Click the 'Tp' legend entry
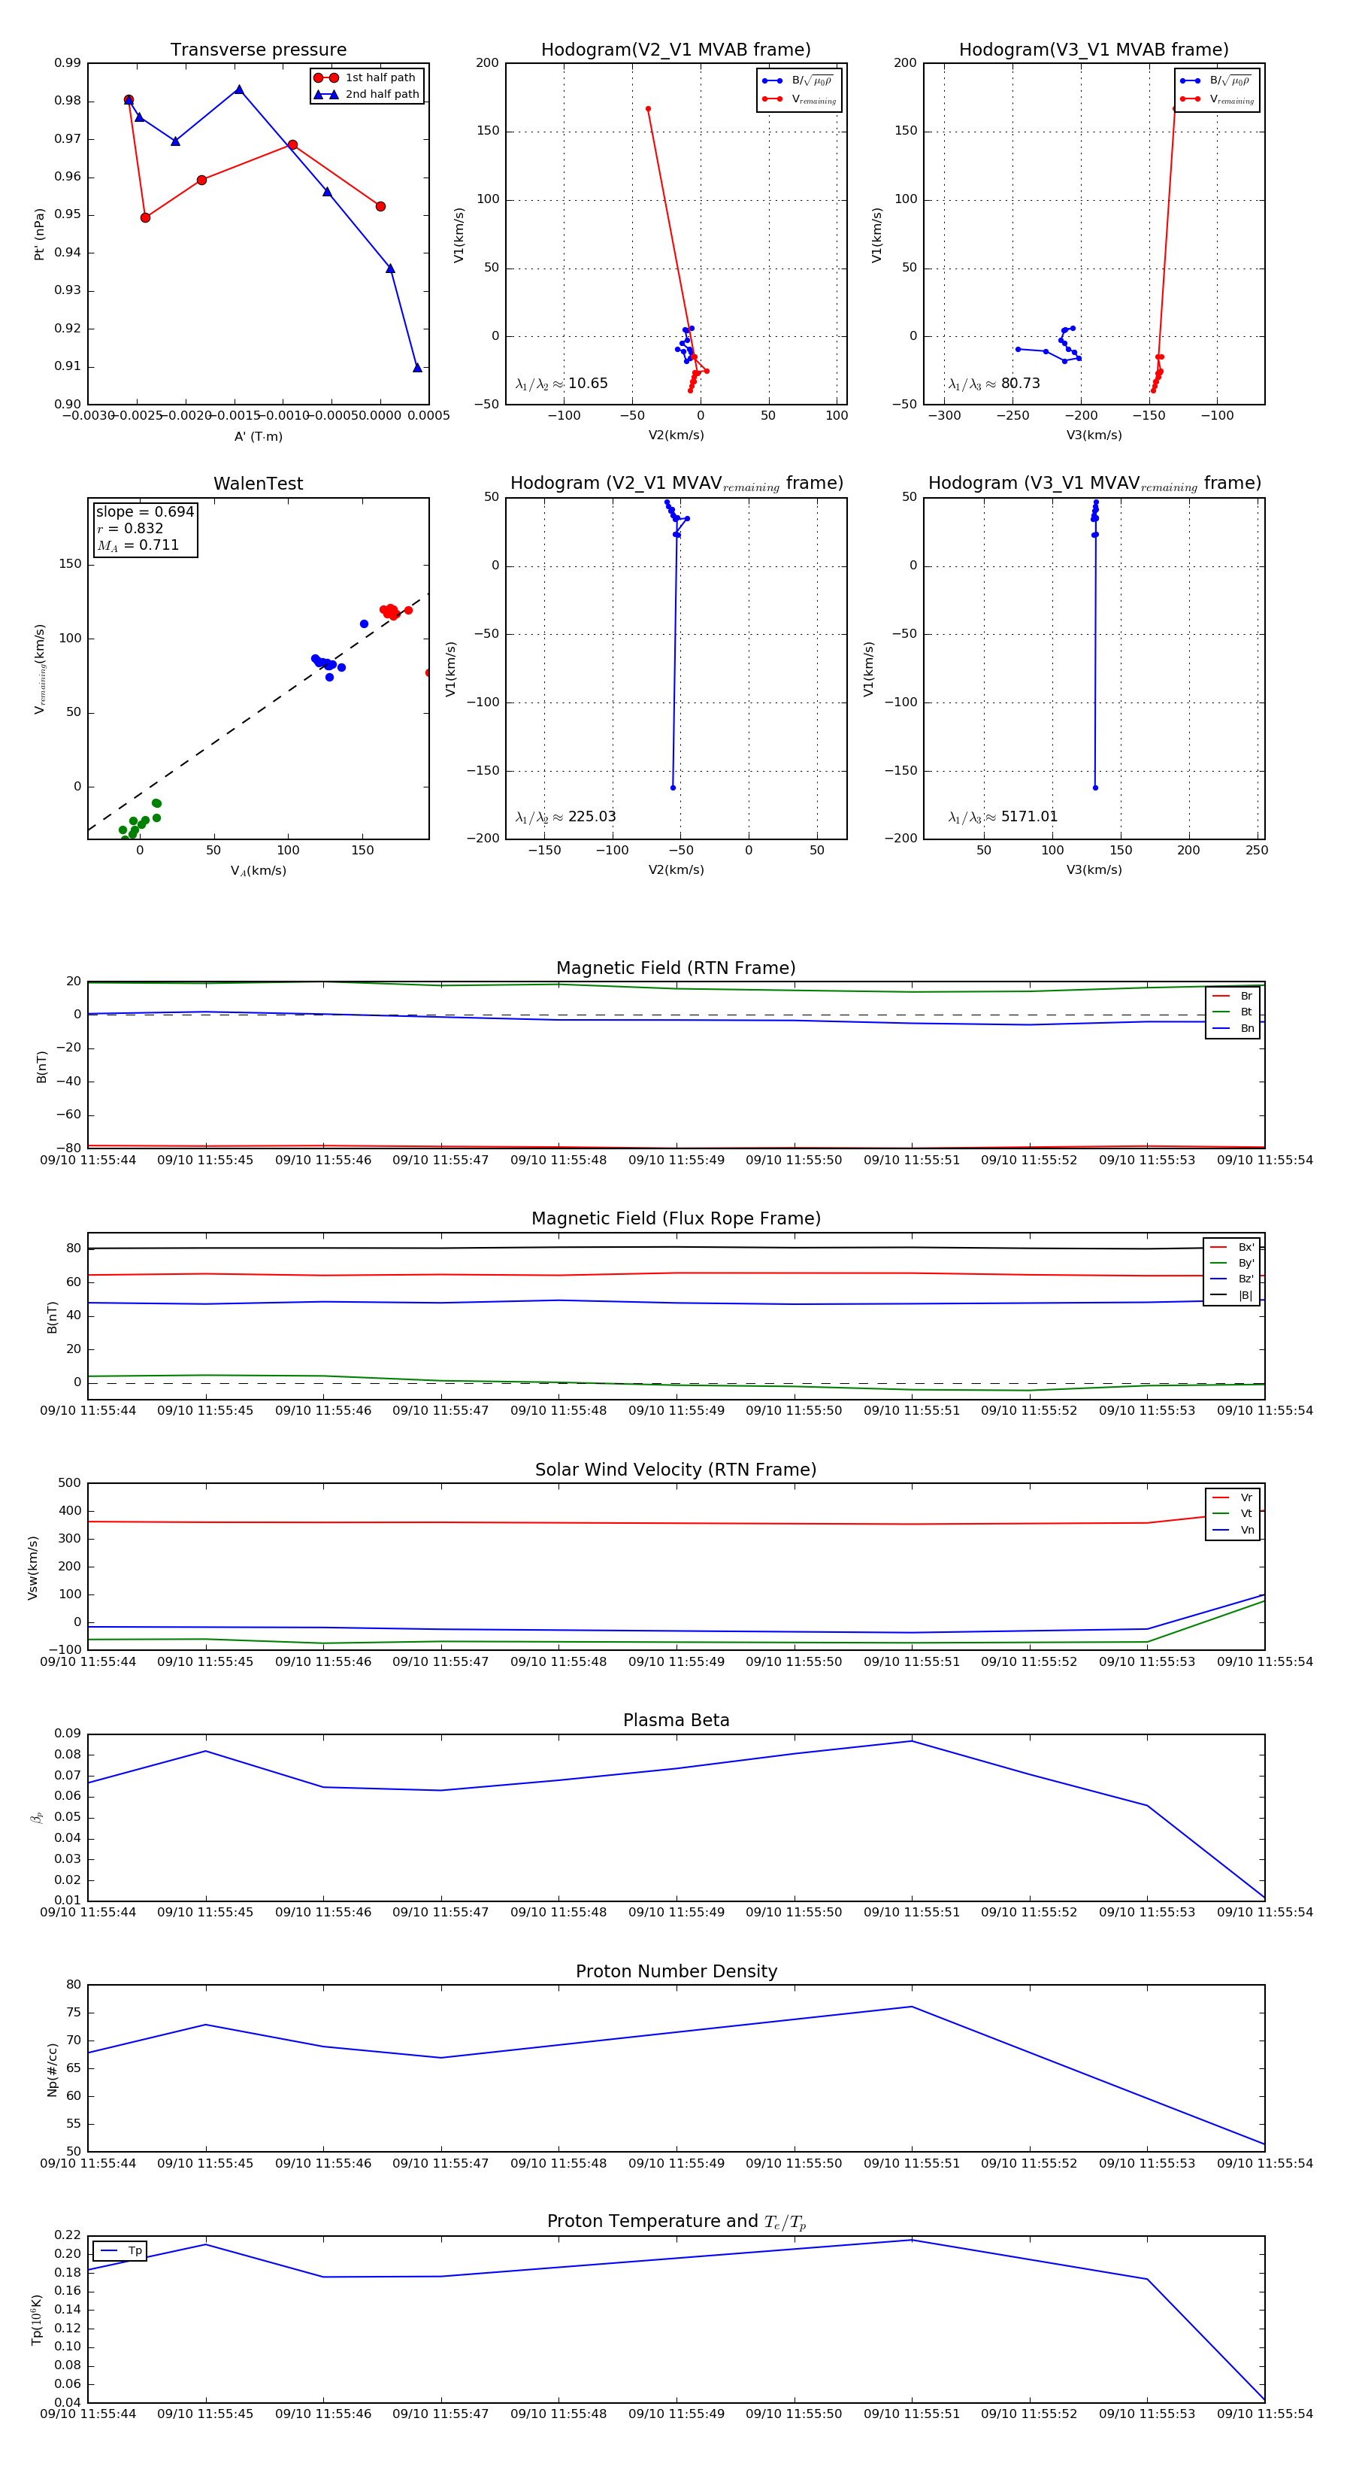Viewport: 1353px width, 2482px height. click(x=121, y=2251)
